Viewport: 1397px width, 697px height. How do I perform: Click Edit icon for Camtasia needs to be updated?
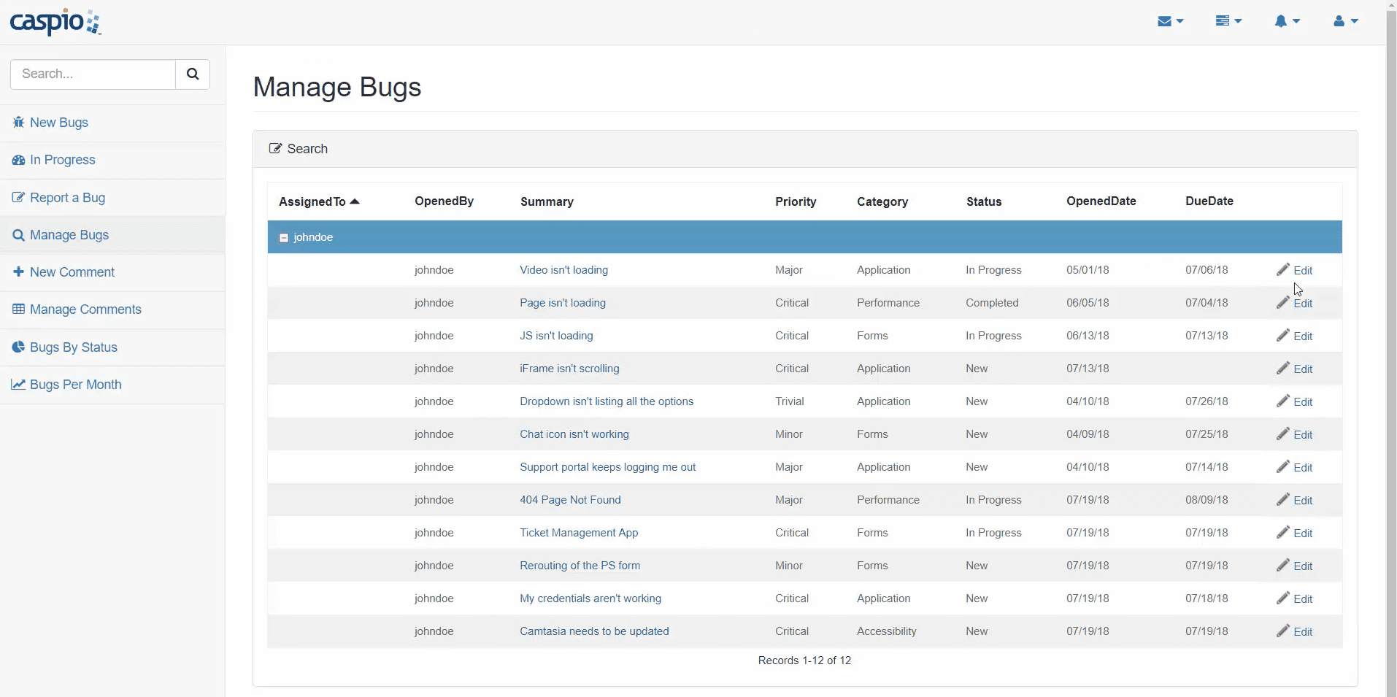[1294, 631]
